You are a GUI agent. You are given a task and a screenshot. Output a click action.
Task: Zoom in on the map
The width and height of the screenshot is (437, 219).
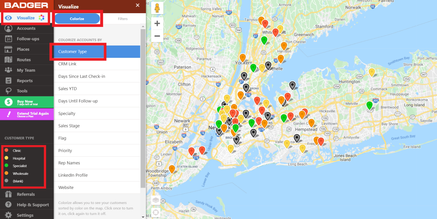coord(157,23)
